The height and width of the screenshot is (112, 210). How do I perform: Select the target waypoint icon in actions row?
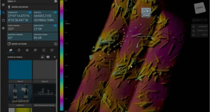pyautogui.click(x=27, y=50)
